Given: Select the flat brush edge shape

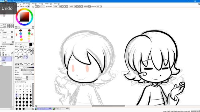Looking at the screenshot, I should point(33,68).
